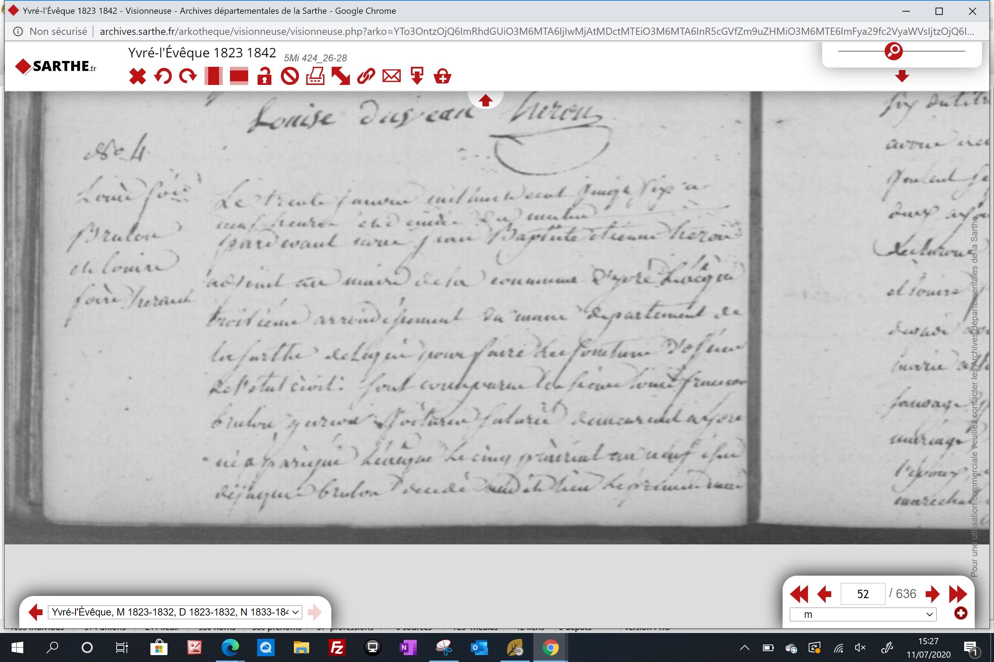Viewport: 994px width, 662px height.
Task: Expand the zoom panel down arrow
Action: pyautogui.click(x=902, y=77)
